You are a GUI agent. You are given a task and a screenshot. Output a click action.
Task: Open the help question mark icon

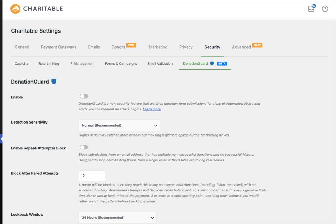coord(325,9)
